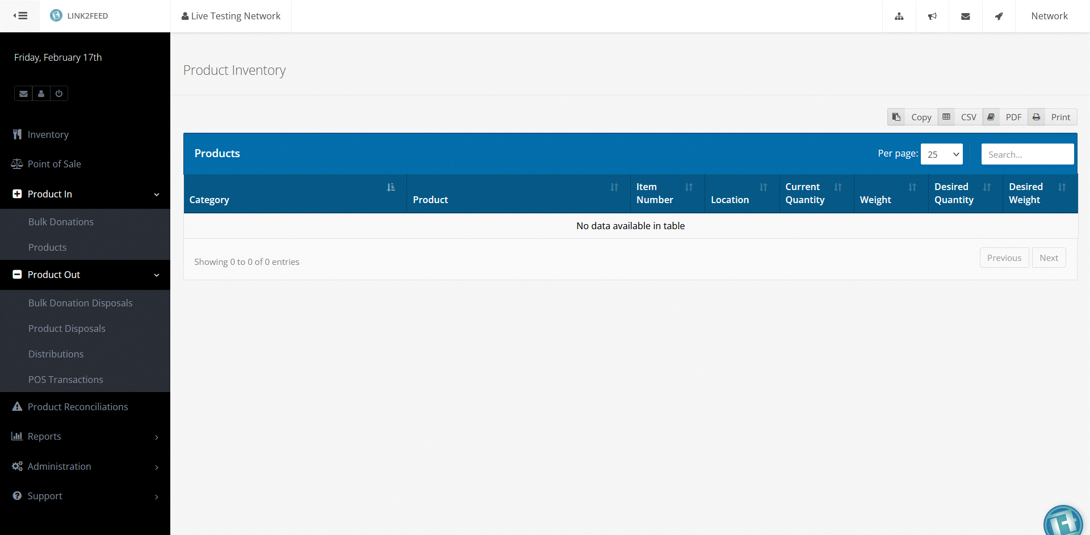
Task: Open user profile icon in sidebar
Action: tap(41, 93)
